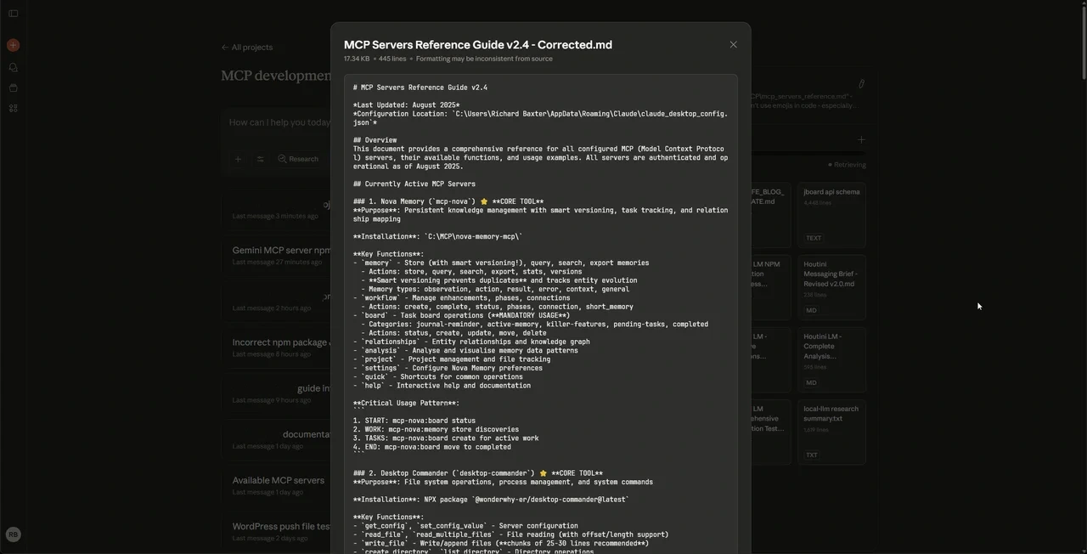The width and height of the screenshot is (1087, 554).
Task: Click the Retrieving status indicator
Action: pos(848,165)
